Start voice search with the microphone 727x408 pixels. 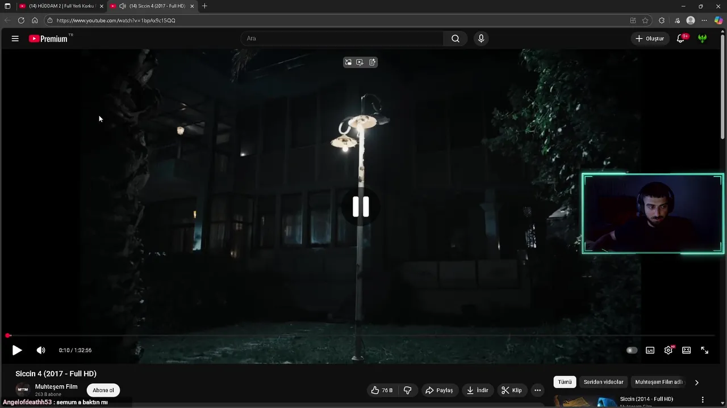click(x=481, y=39)
